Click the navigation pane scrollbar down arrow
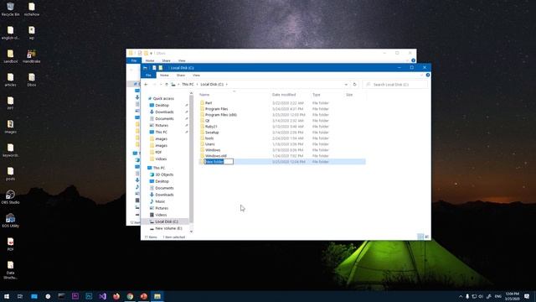 191,232
